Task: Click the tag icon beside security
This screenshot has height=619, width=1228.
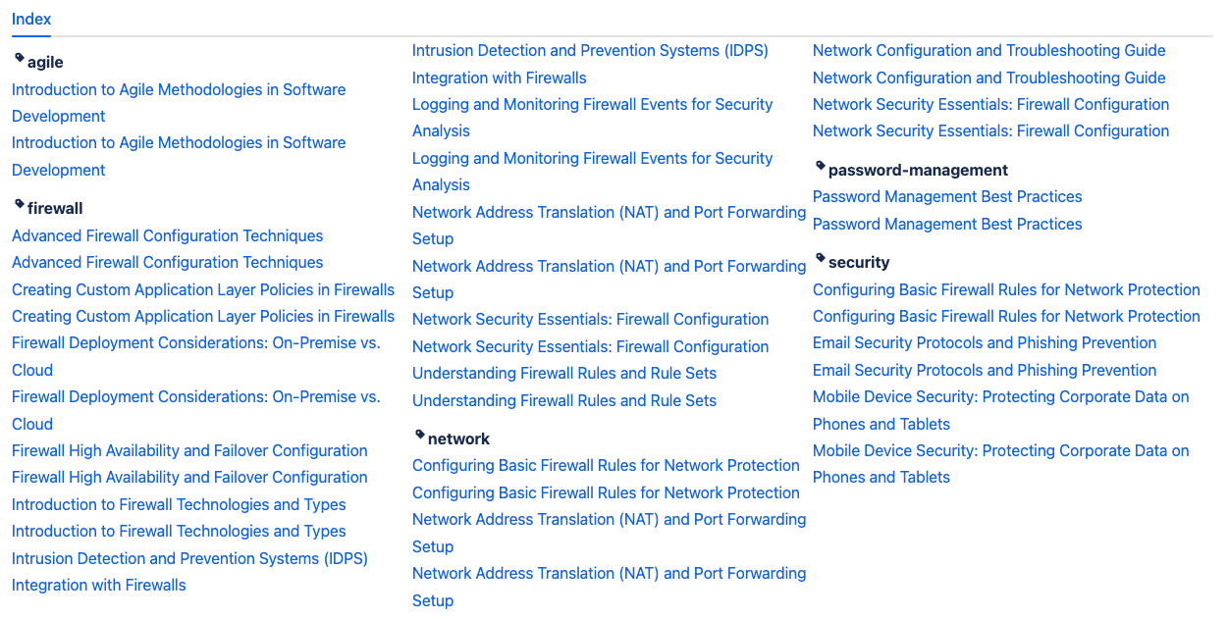Action: [x=820, y=259]
